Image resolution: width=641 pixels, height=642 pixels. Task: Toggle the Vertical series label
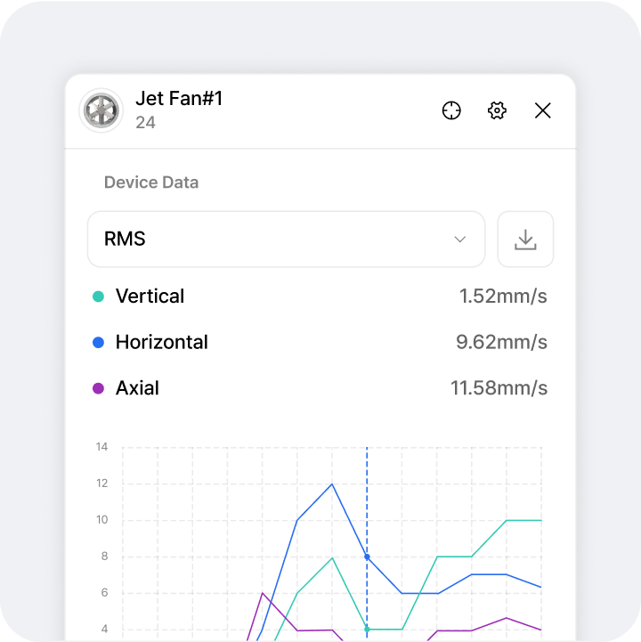tap(150, 297)
